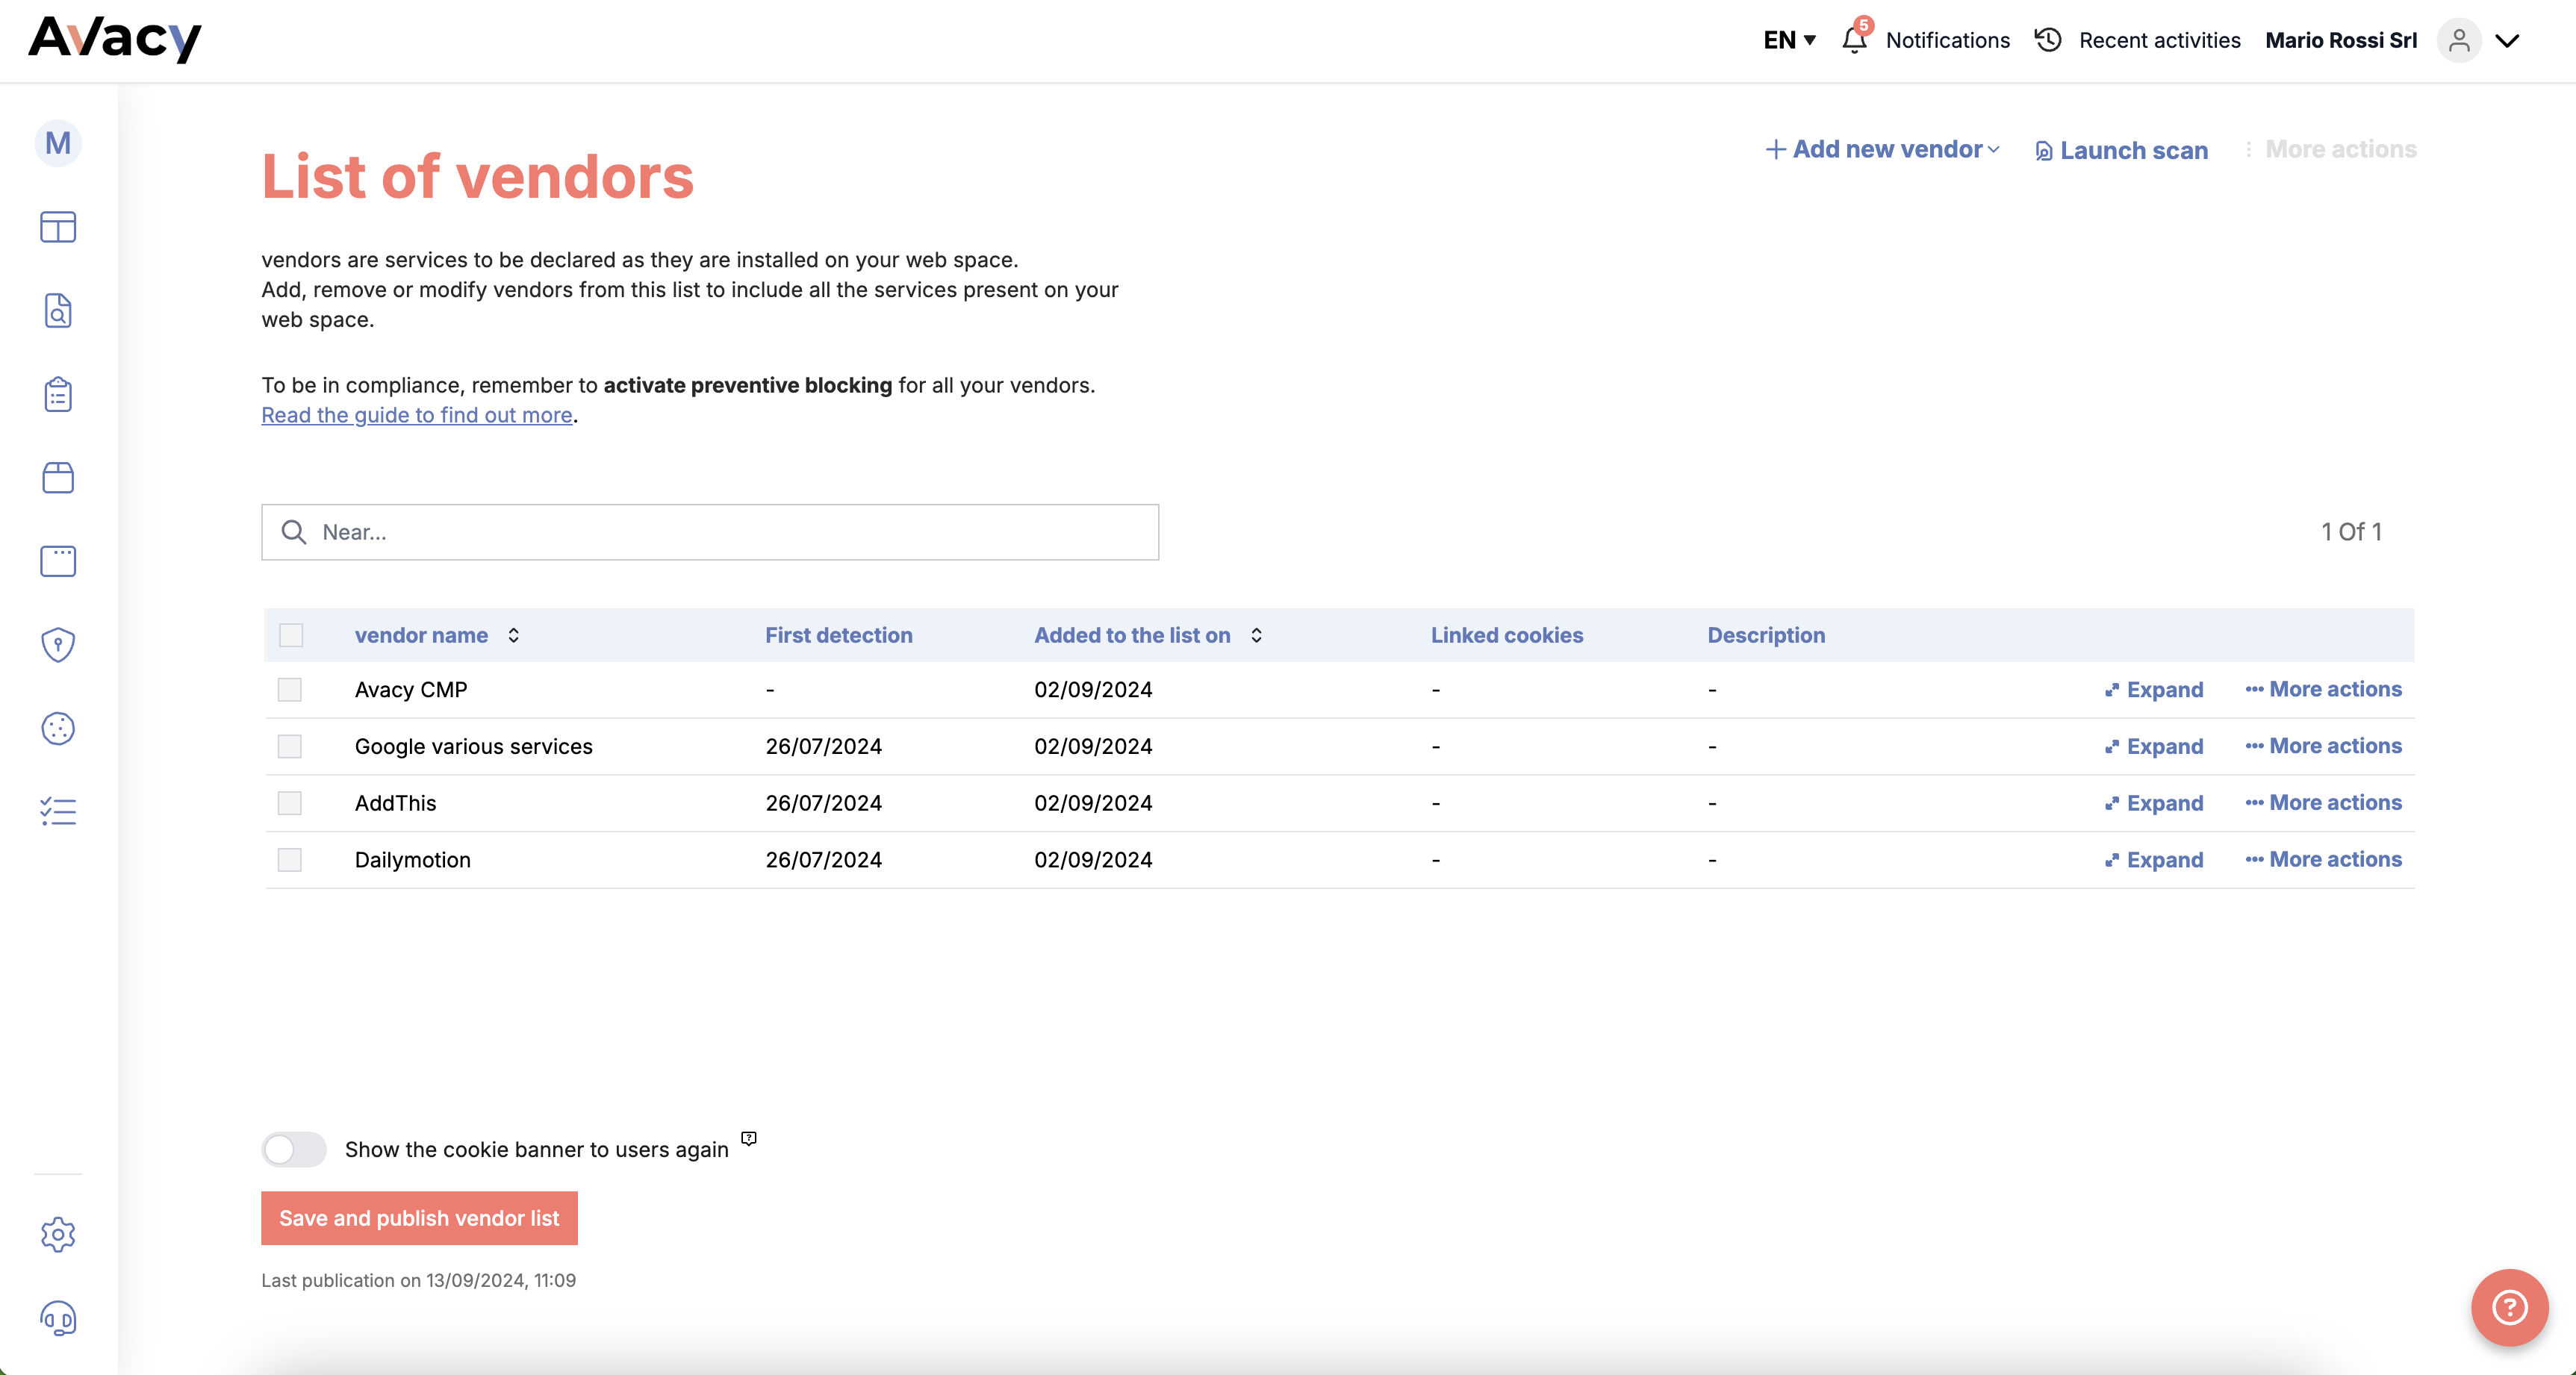Sort by vendor name arrows
The image size is (2576, 1375).
pos(513,635)
